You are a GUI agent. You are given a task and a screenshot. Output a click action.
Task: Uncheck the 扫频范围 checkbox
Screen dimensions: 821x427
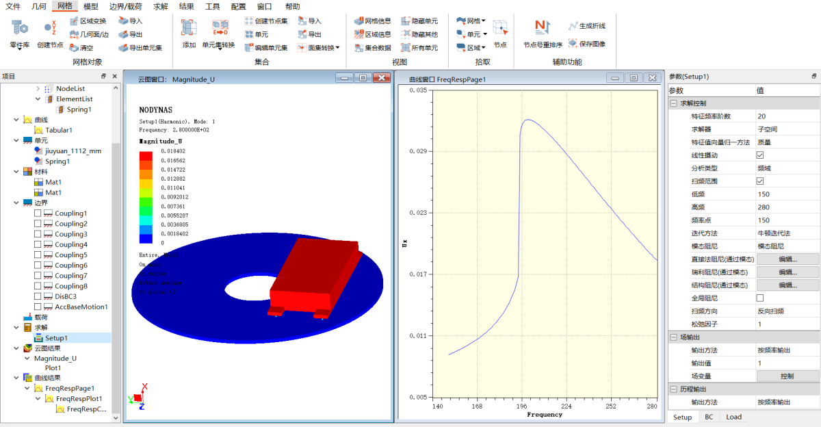759,181
